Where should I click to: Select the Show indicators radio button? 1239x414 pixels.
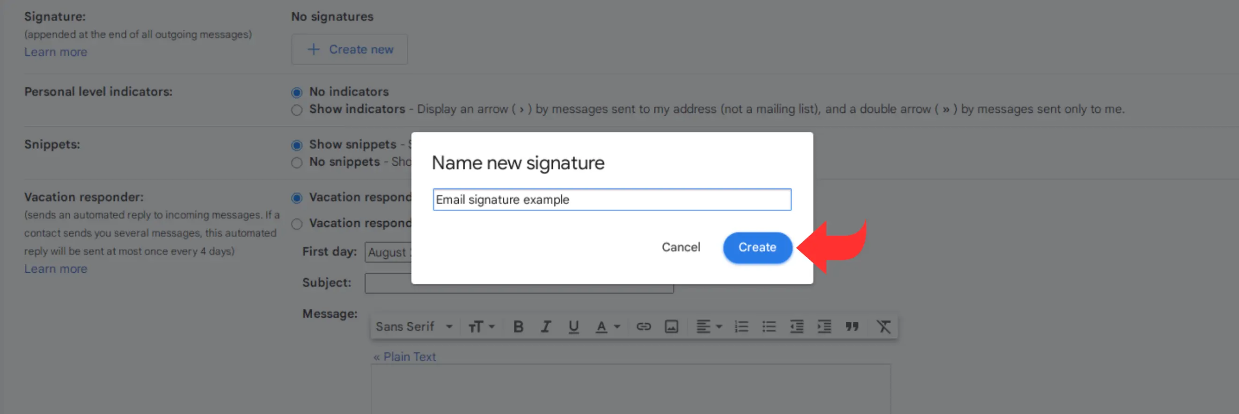297,110
